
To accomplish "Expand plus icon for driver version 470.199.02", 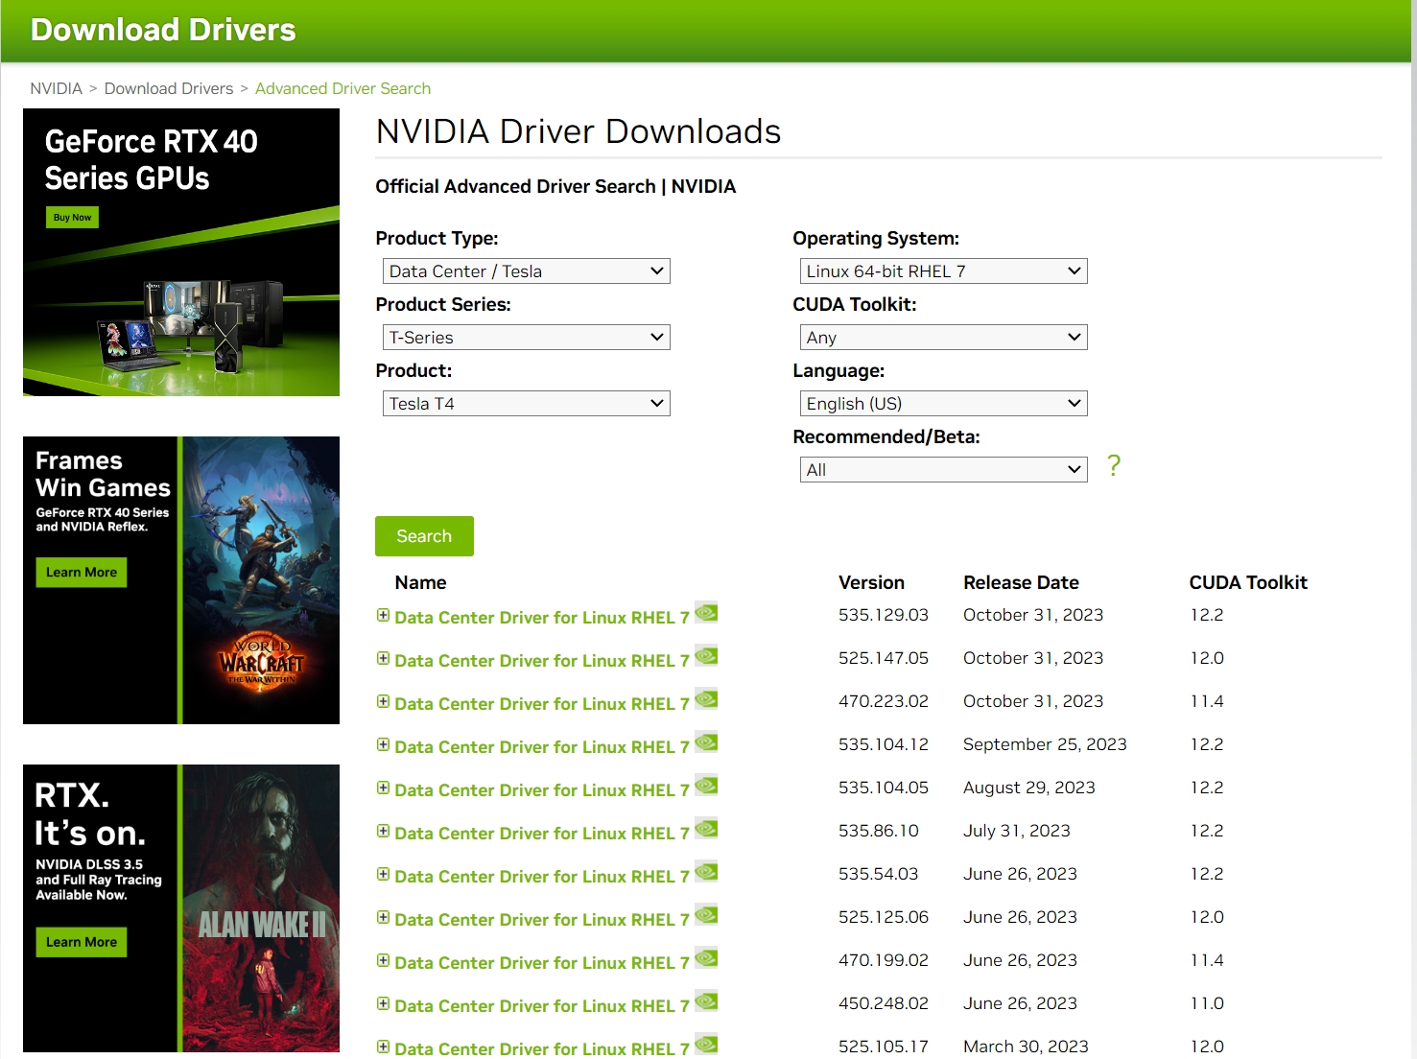I will [x=383, y=961].
